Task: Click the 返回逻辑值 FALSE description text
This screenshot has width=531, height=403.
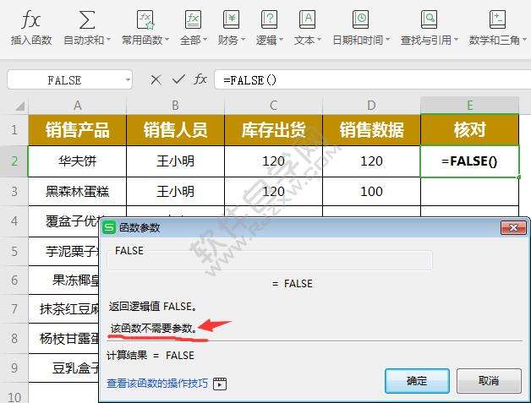Action: (153, 307)
